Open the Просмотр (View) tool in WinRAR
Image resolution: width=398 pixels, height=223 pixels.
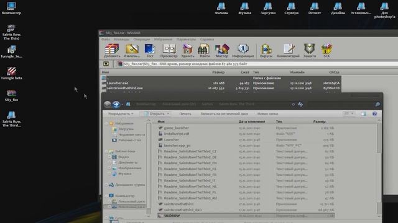(x=169, y=51)
